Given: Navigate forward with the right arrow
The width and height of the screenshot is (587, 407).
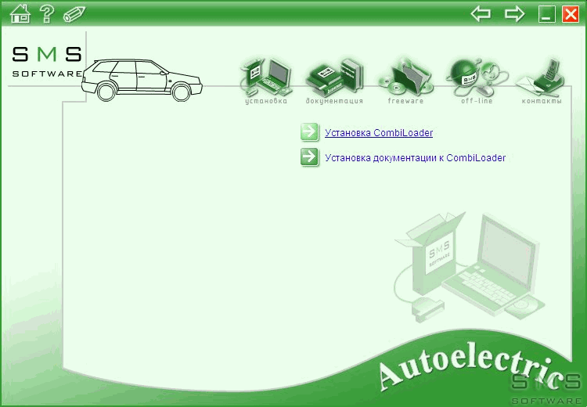Looking at the screenshot, I should click(514, 14).
